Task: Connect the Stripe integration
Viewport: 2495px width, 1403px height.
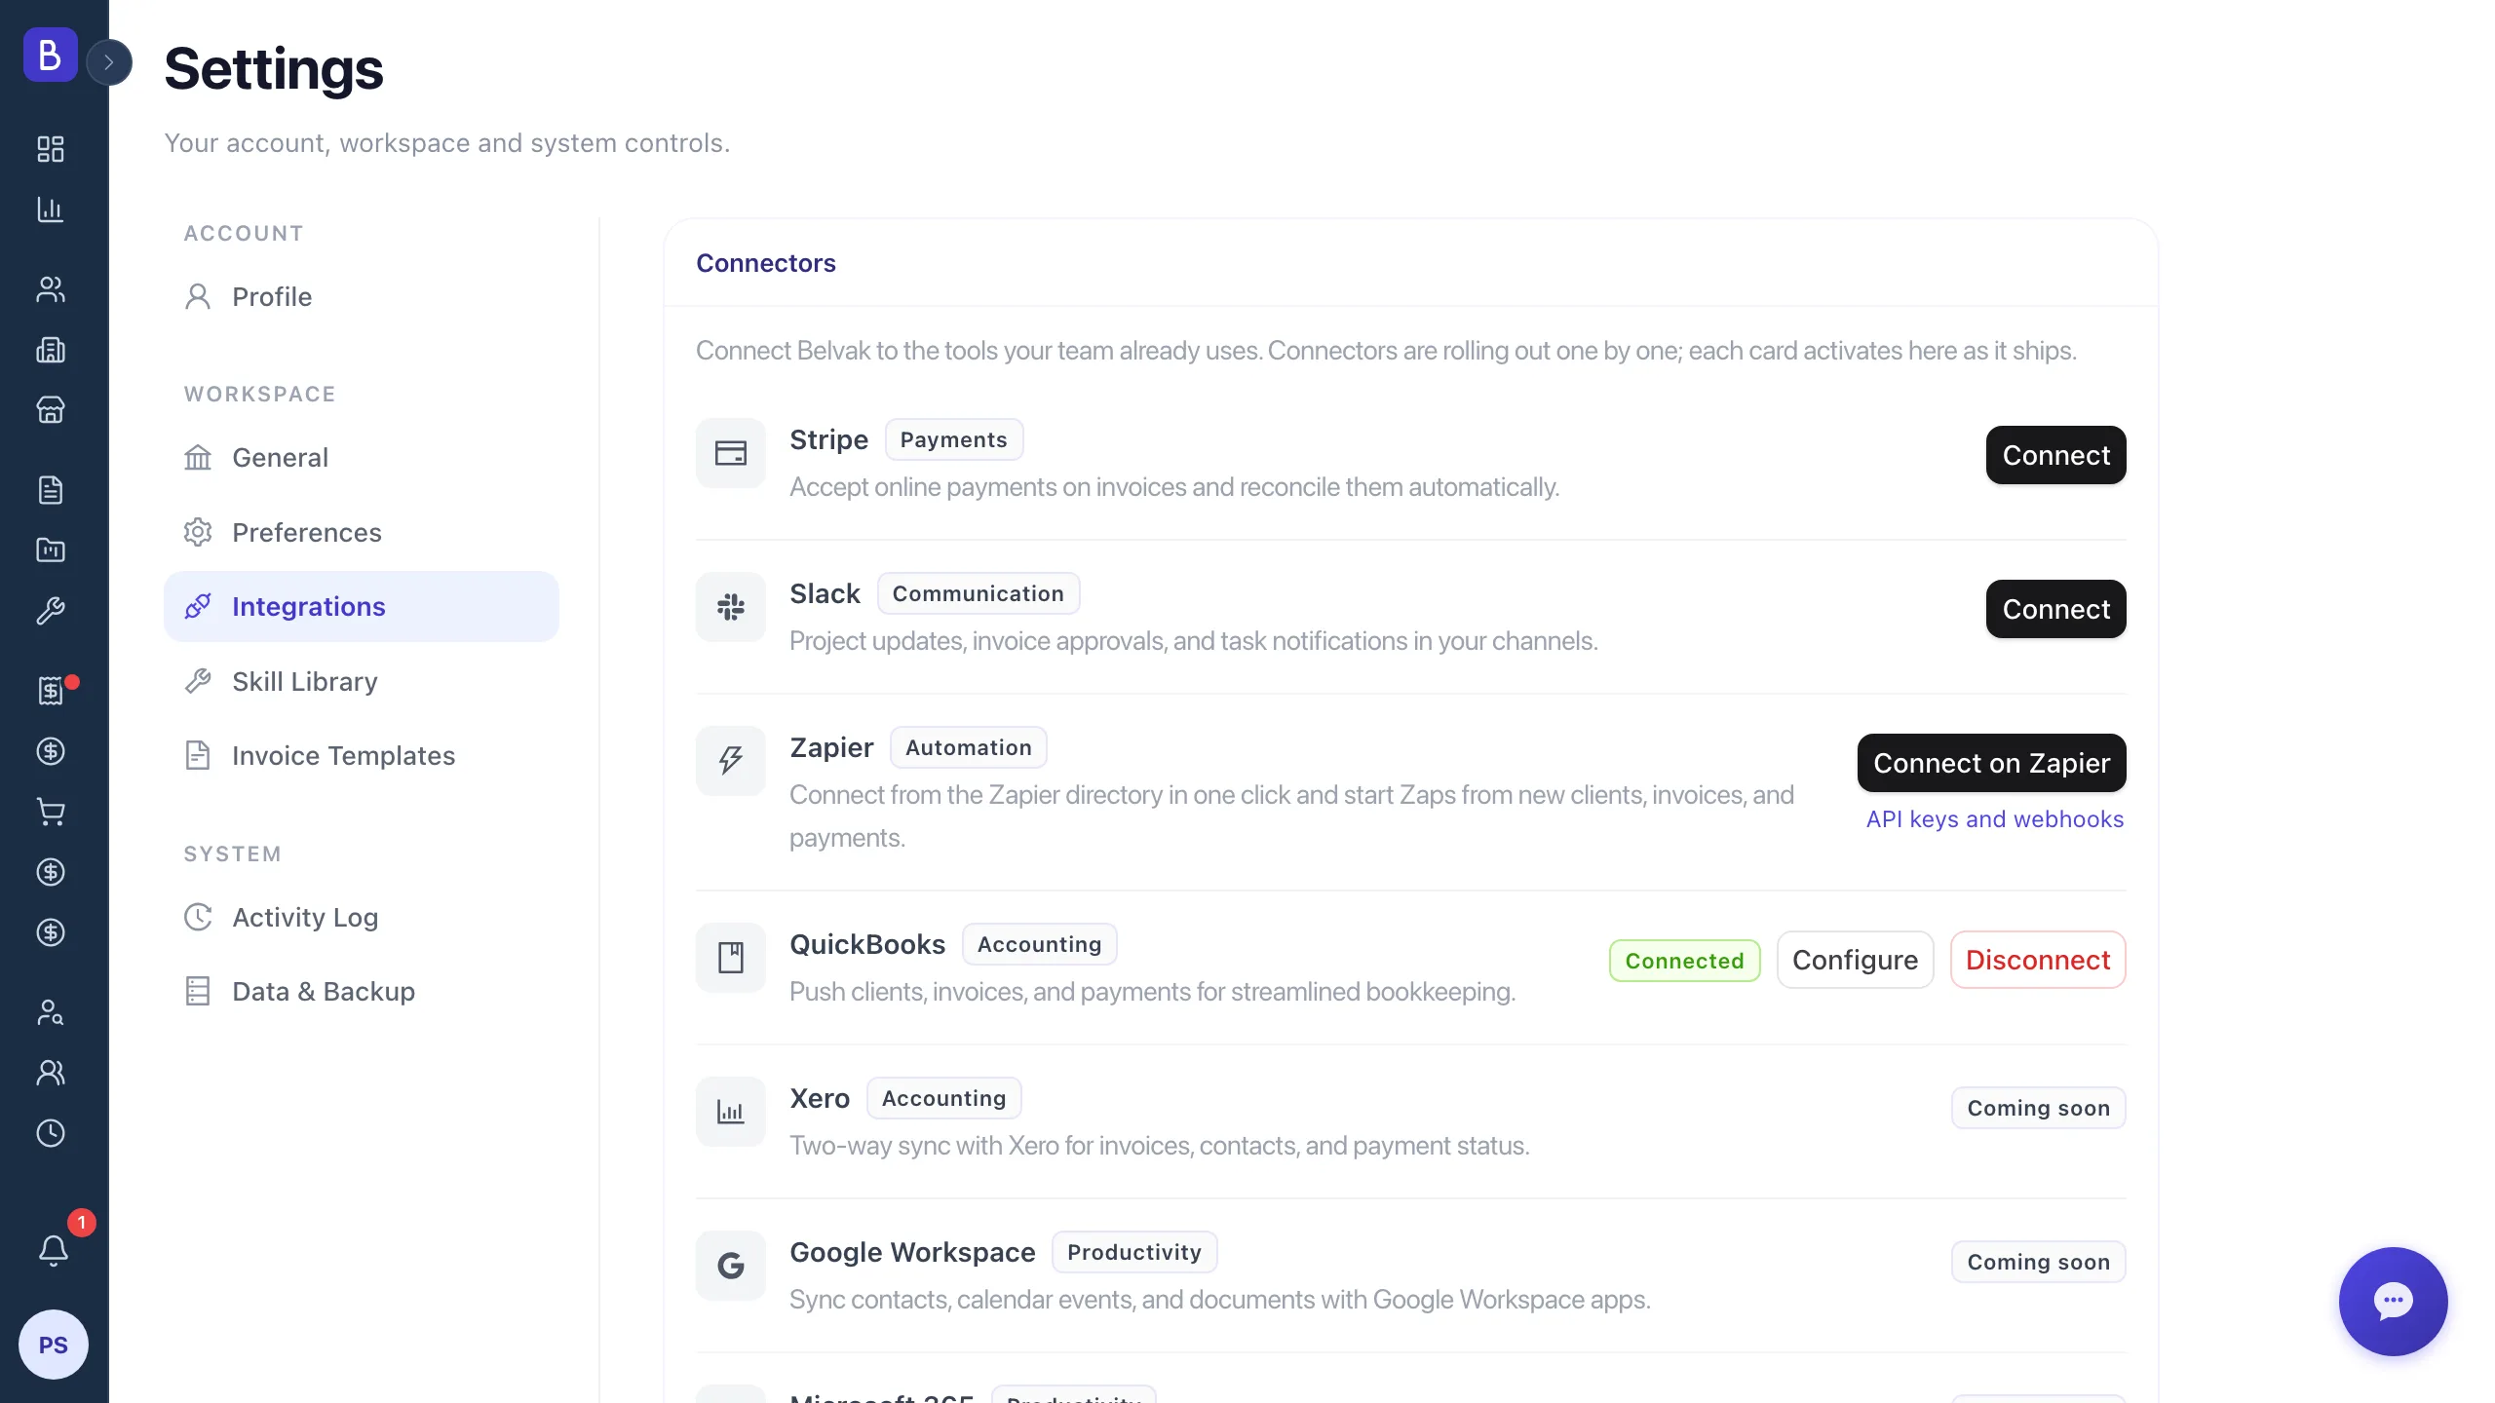Action: [2055, 455]
